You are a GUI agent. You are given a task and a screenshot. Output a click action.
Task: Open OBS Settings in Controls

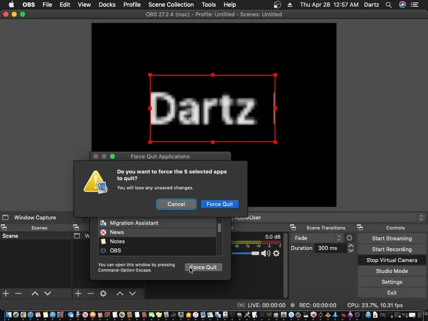tap(392, 282)
